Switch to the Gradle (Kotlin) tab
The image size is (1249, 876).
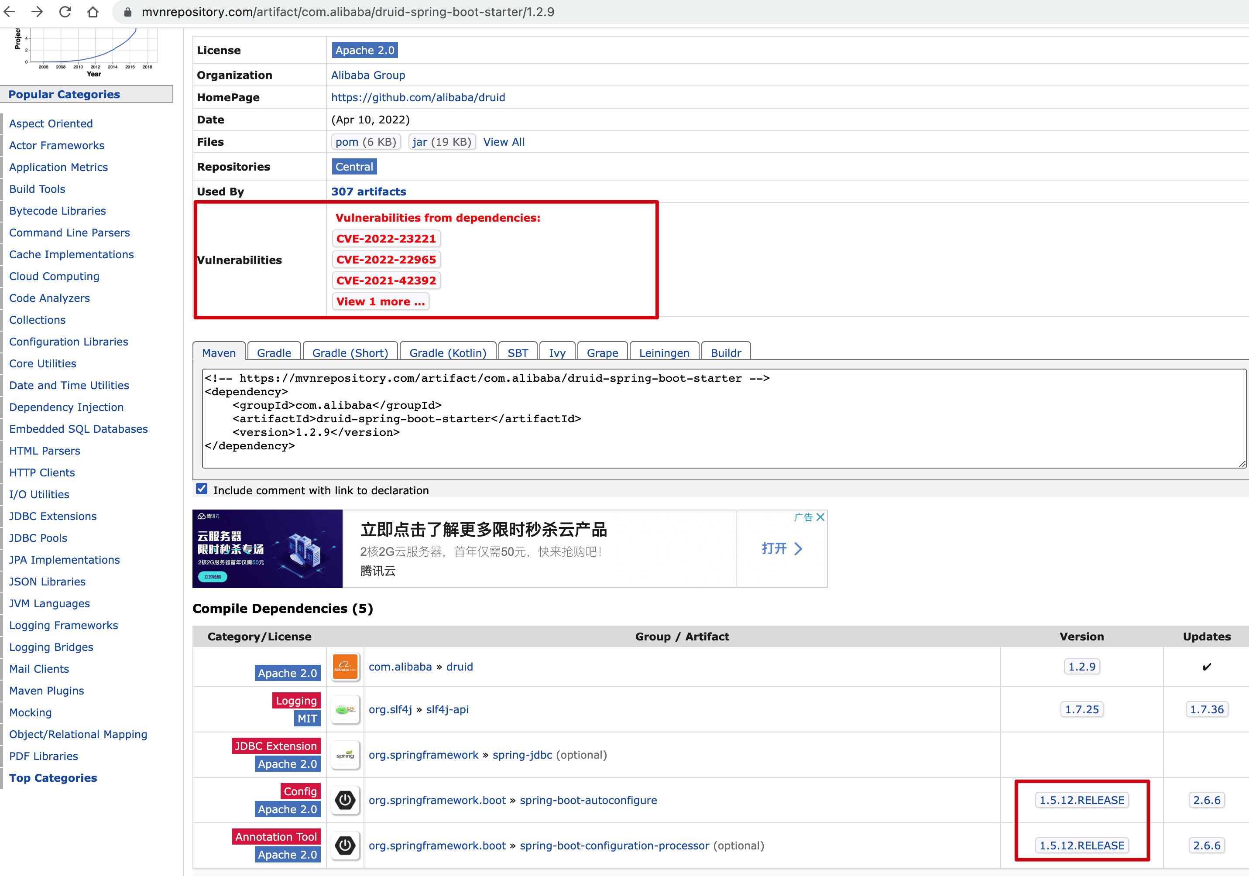447,352
